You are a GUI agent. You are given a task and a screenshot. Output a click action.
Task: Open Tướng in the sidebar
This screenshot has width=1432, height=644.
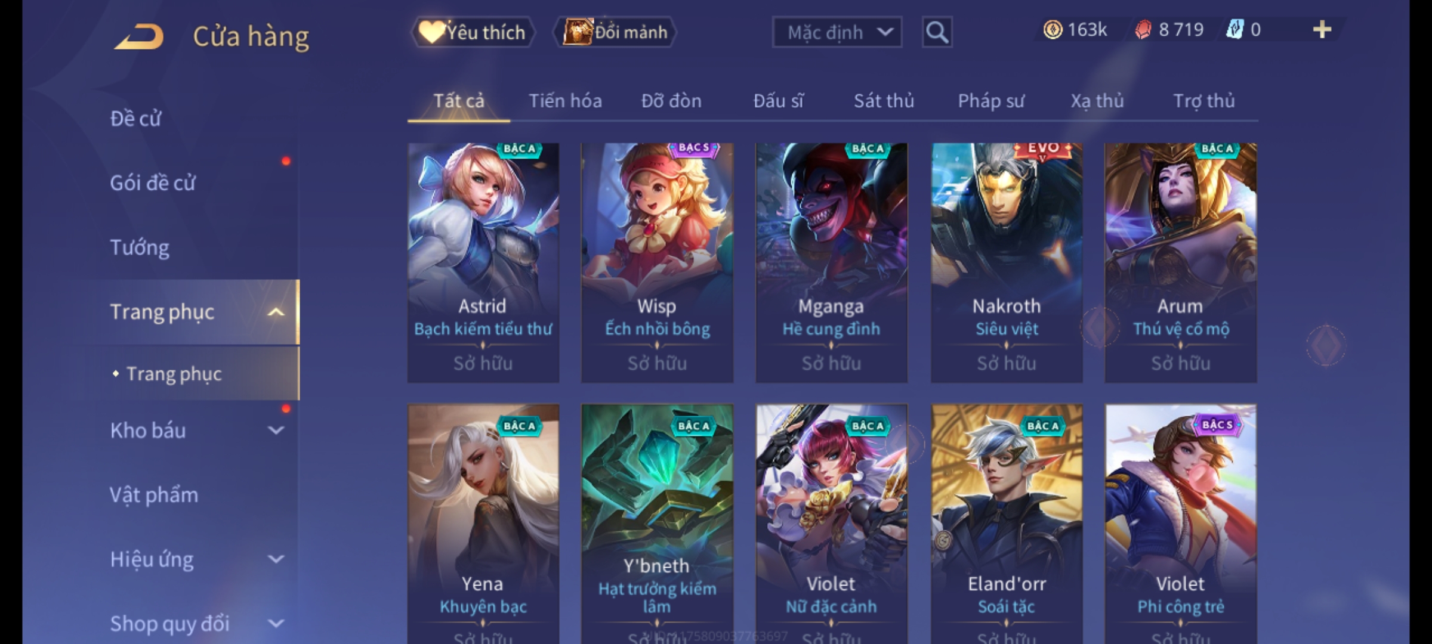pos(140,247)
